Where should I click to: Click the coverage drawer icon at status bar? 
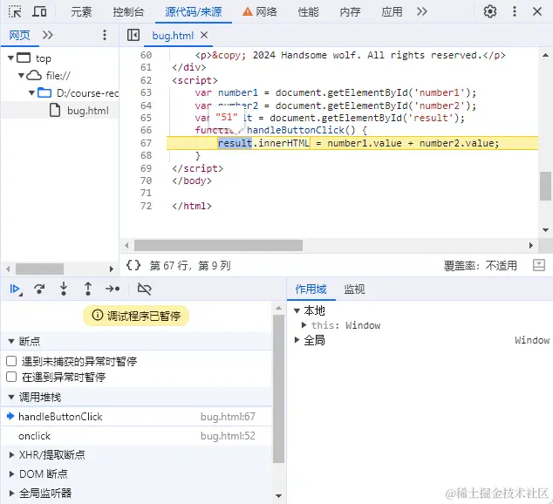pyautogui.click(x=538, y=265)
